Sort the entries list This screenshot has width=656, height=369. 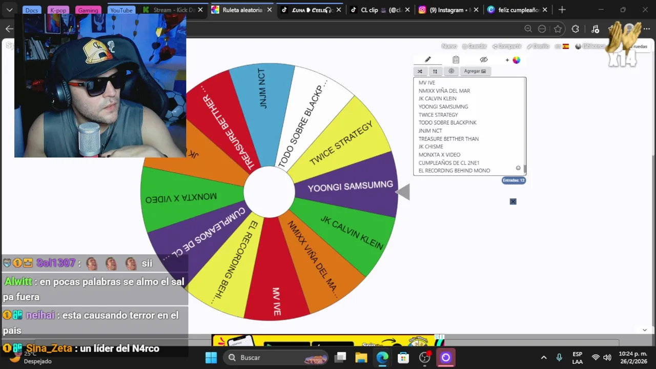click(x=435, y=71)
